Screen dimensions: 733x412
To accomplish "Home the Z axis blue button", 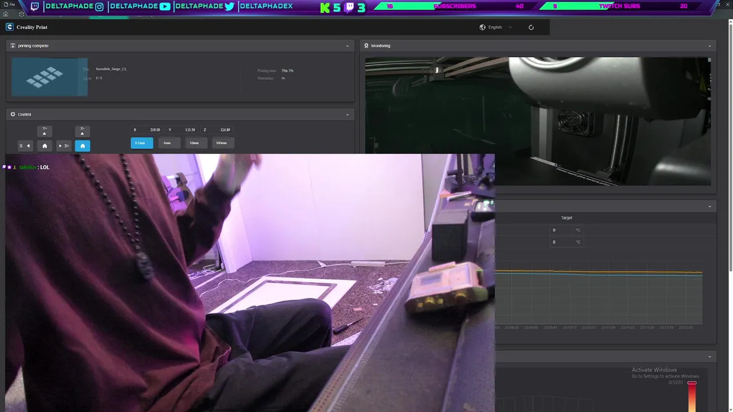I will click(82, 146).
